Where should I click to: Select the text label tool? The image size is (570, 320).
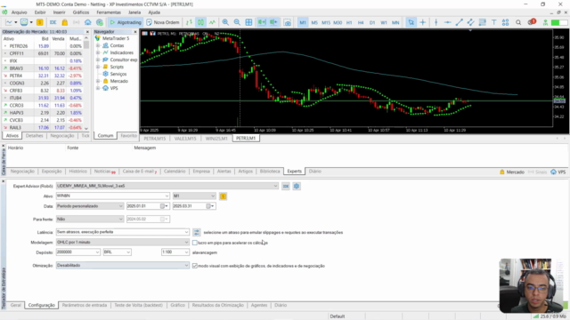(x=493, y=22)
